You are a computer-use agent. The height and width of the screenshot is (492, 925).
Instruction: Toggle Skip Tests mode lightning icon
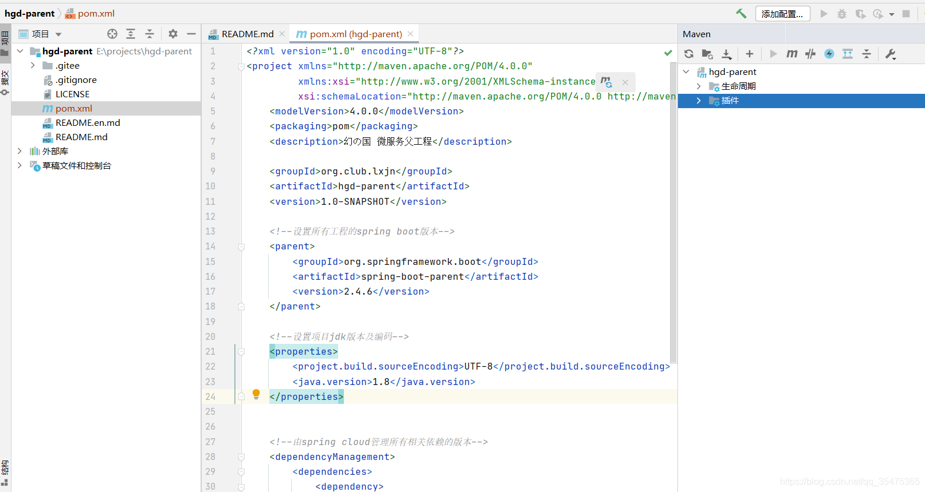click(x=829, y=54)
